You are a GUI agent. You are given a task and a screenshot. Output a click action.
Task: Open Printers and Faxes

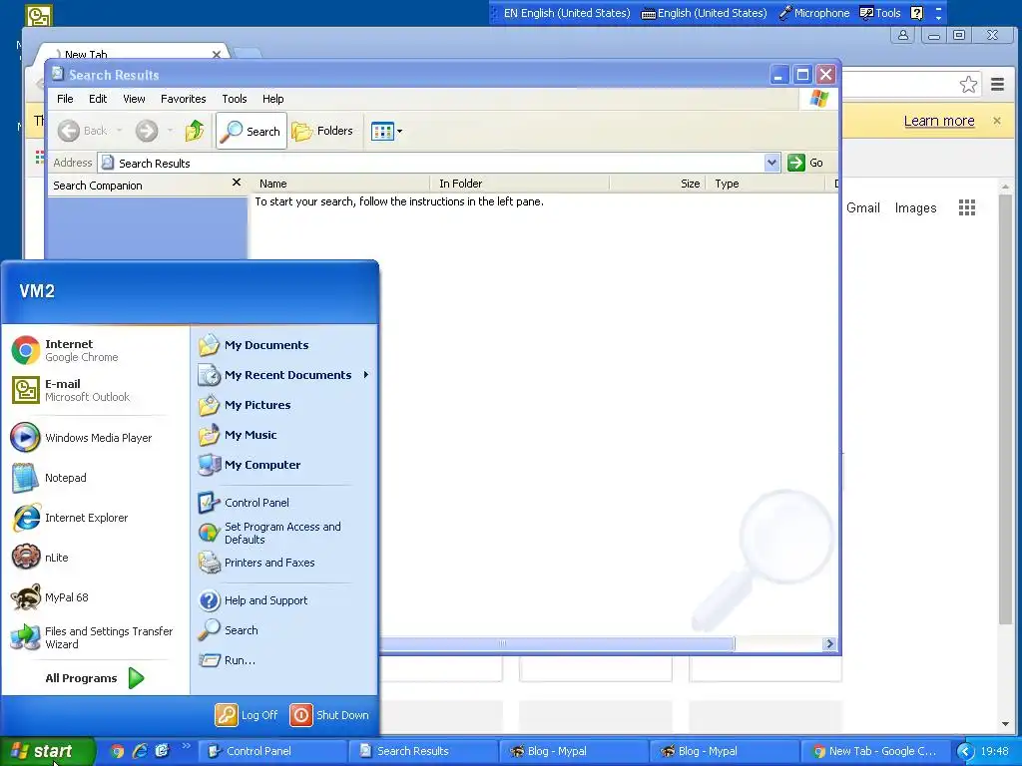[x=256, y=563]
